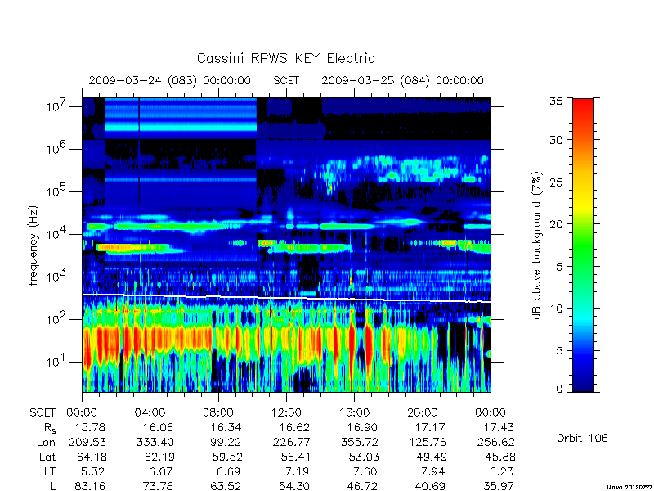654x491 pixels.
Task: Click the L value '83.16'
Action: tap(90, 486)
